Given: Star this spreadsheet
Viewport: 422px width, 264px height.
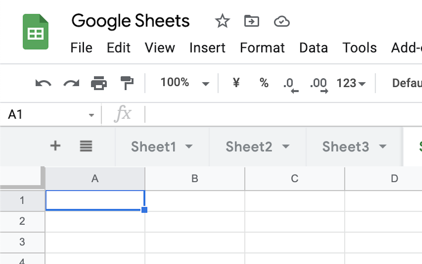Looking at the screenshot, I should click(223, 21).
